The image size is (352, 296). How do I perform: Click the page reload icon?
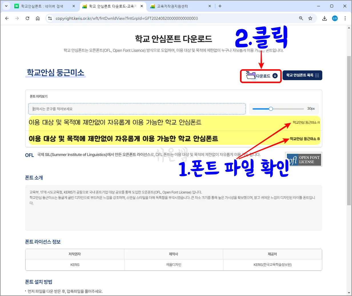coord(27,18)
